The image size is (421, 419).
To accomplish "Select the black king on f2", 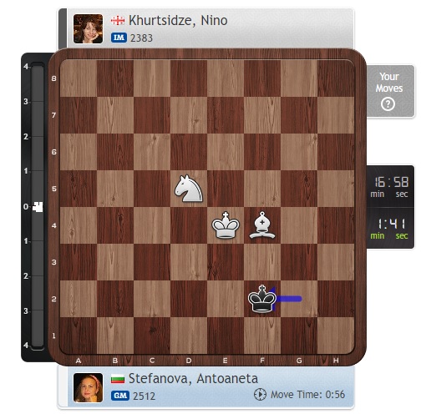I will [262, 299].
